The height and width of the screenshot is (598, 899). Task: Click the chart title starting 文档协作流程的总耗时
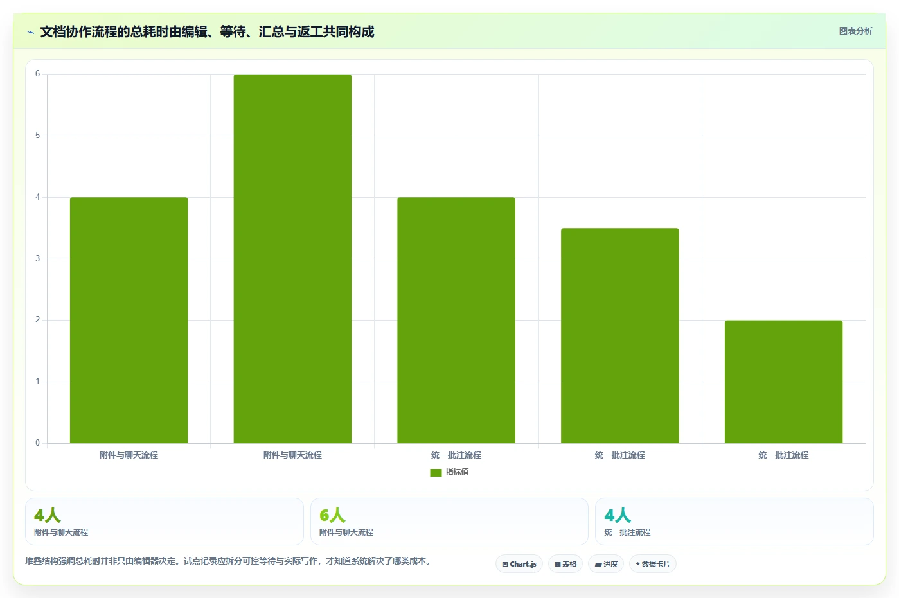tap(207, 32)
